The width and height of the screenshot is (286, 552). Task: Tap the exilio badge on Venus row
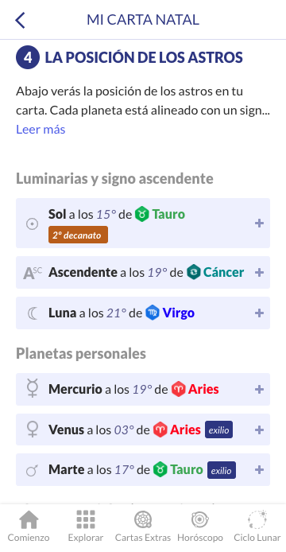[x=218, y=430]
